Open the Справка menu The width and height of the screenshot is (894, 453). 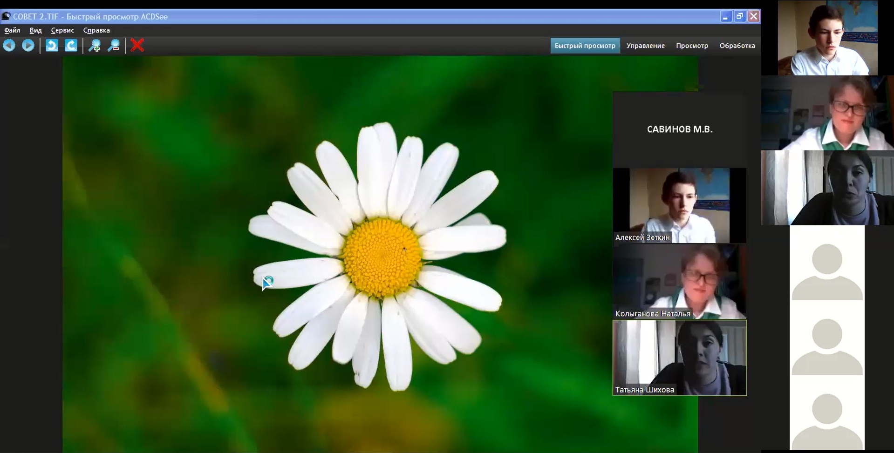(x=96, y=30)
